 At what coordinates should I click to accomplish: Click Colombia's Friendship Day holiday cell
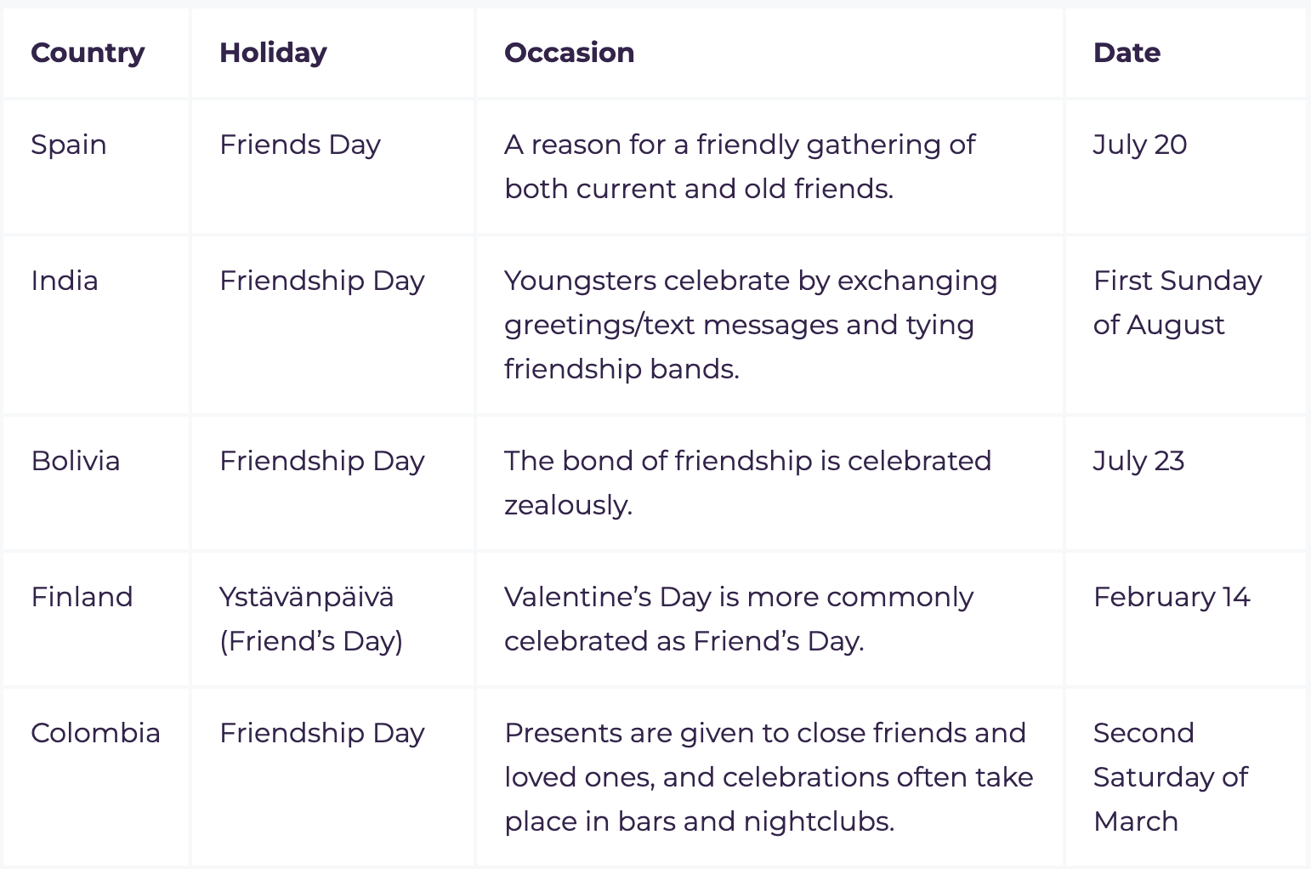(321, 733)
